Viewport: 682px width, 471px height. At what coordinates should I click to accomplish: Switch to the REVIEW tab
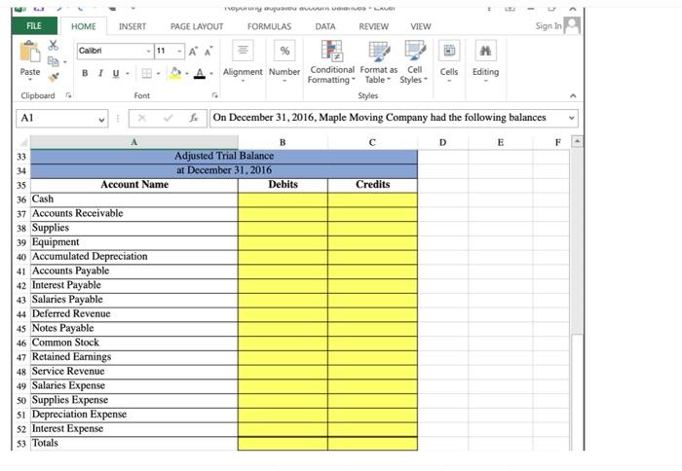pos(373,26)
